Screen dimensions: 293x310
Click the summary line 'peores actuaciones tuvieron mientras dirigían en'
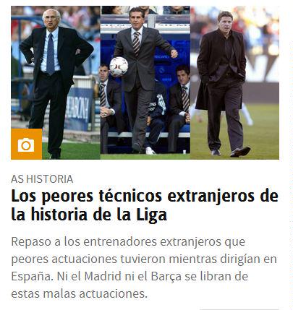click(144, 259)
